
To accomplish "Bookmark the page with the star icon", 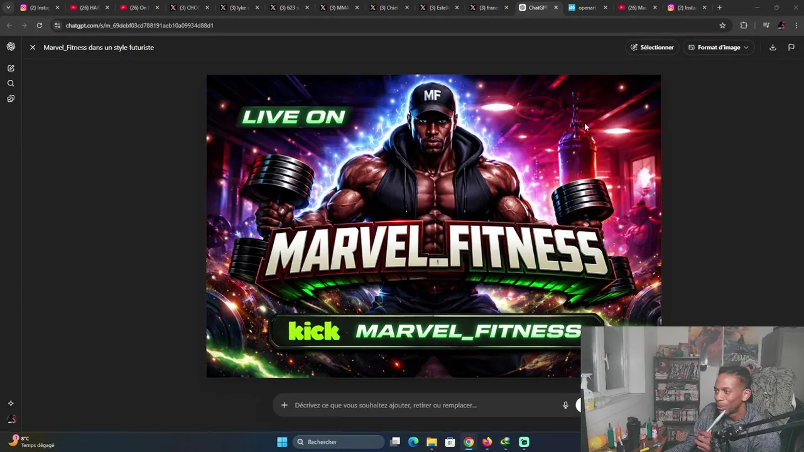I will coord(722,25).
